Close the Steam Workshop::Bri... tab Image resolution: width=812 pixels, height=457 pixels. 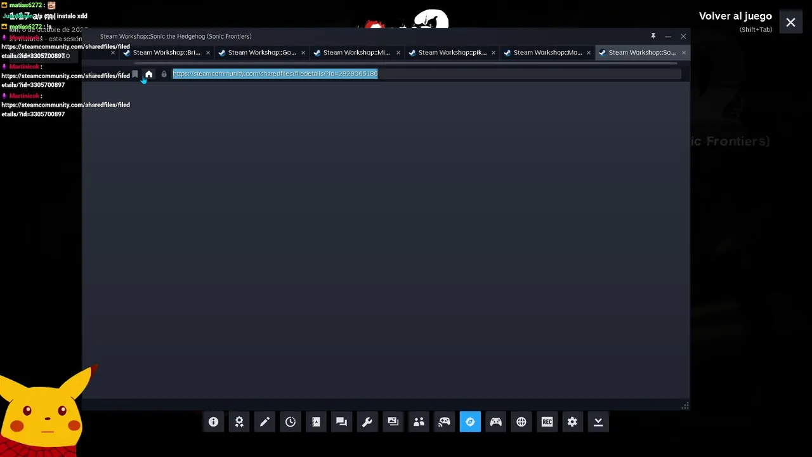pyautogui.click(x=207, y=53)
